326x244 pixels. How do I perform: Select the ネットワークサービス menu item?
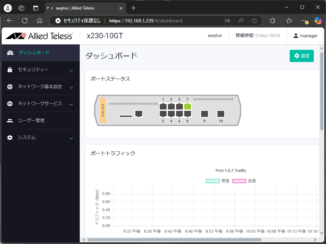point(40,103)
